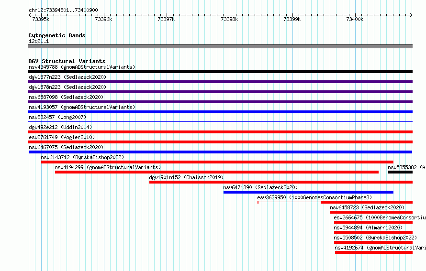Click the gray 12q21.1 cytogenetic band bar

(x=220, y=46)
